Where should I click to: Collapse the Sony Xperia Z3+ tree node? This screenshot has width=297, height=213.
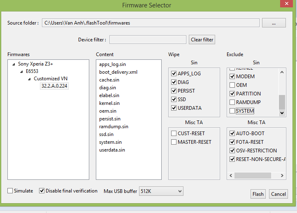tap(14, 64)
